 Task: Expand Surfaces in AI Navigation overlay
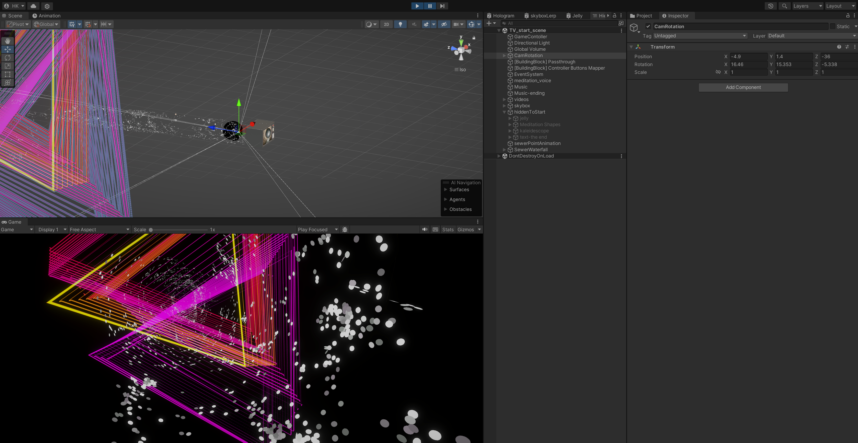[445, 189]
